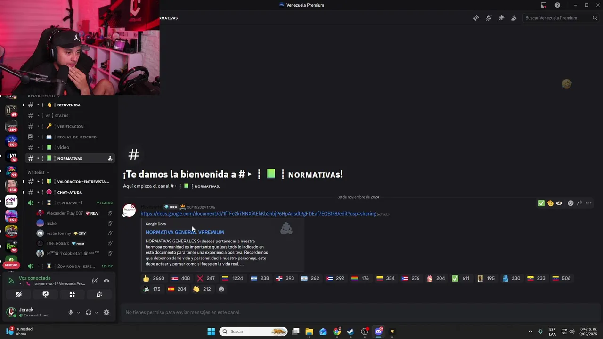
Task: Open the BIENVENIDA channel
Action: [70, 105]
